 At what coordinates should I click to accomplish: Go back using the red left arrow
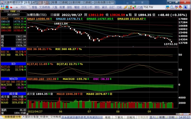coord(11,7)
